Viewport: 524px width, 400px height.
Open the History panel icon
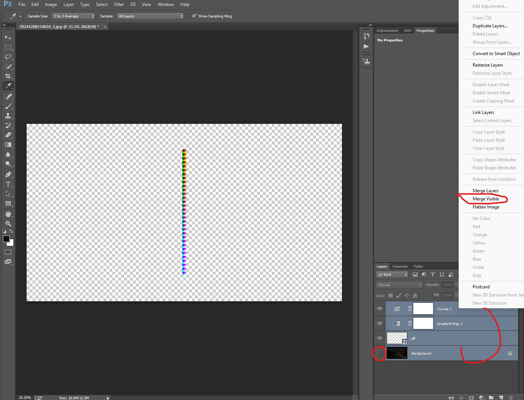click(x=366, y=36)
